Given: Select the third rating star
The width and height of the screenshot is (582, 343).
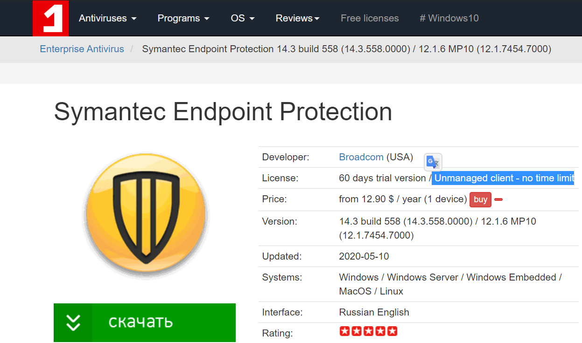Looking at the screenshot, I should pyautogui.click(x=368, y=331).
